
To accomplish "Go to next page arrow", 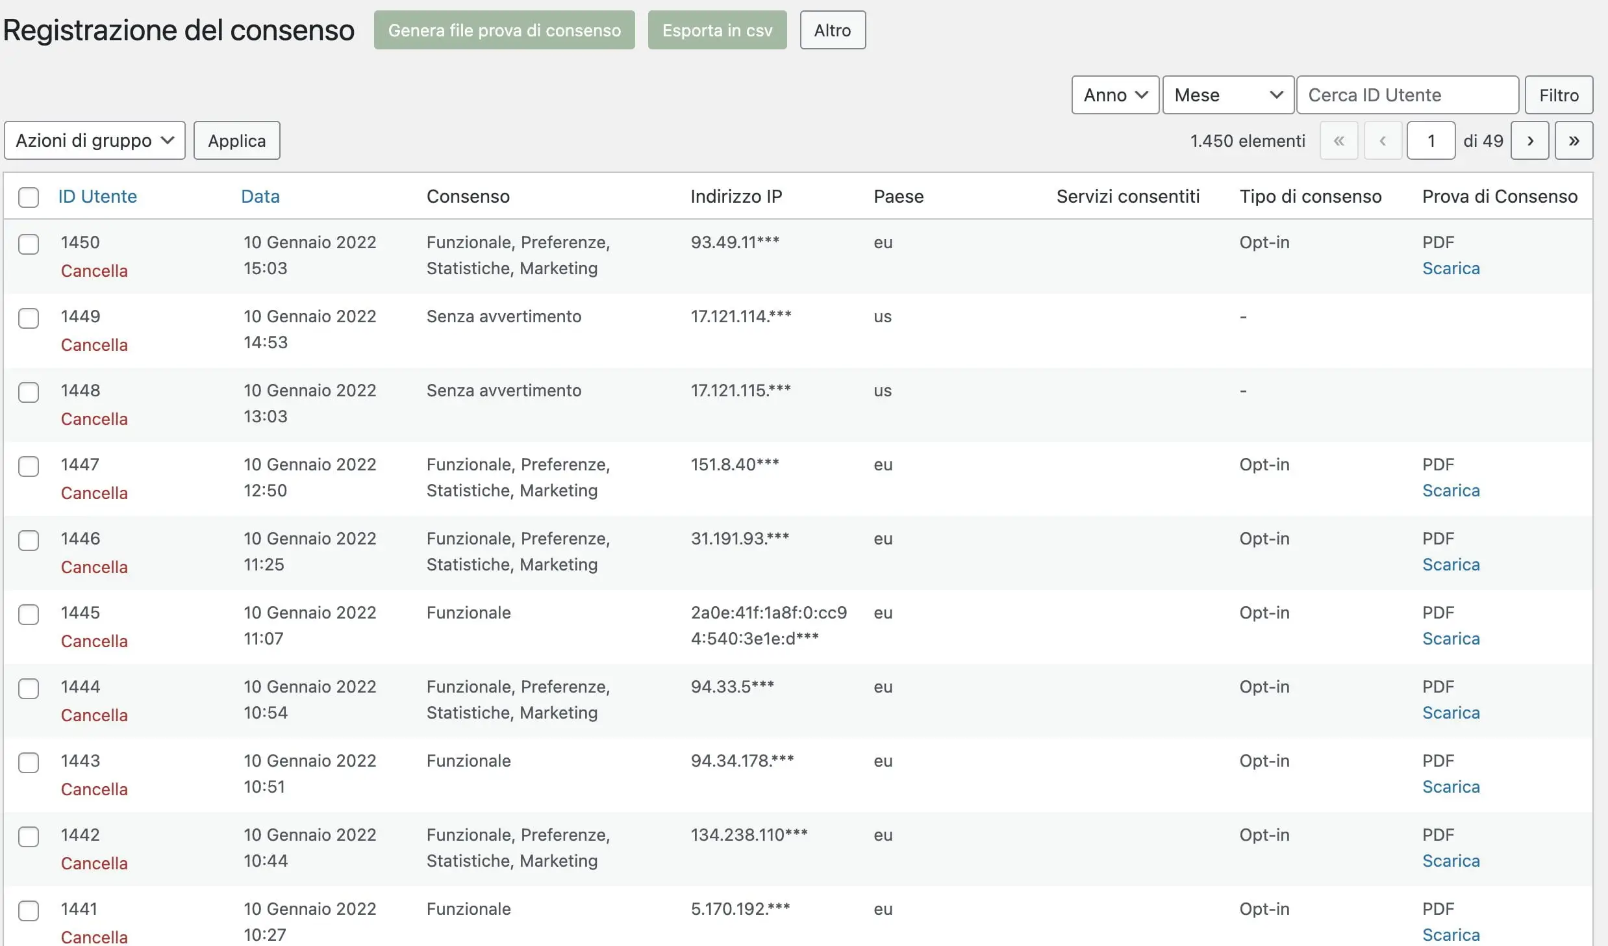I will pyautogui.click(x=1529, y=140).
